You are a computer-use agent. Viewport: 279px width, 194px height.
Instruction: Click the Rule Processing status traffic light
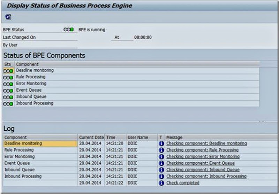point(8,78)
